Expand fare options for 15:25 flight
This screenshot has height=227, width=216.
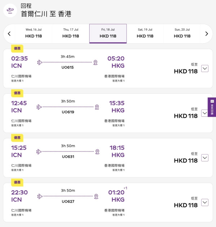click(205, 158)
